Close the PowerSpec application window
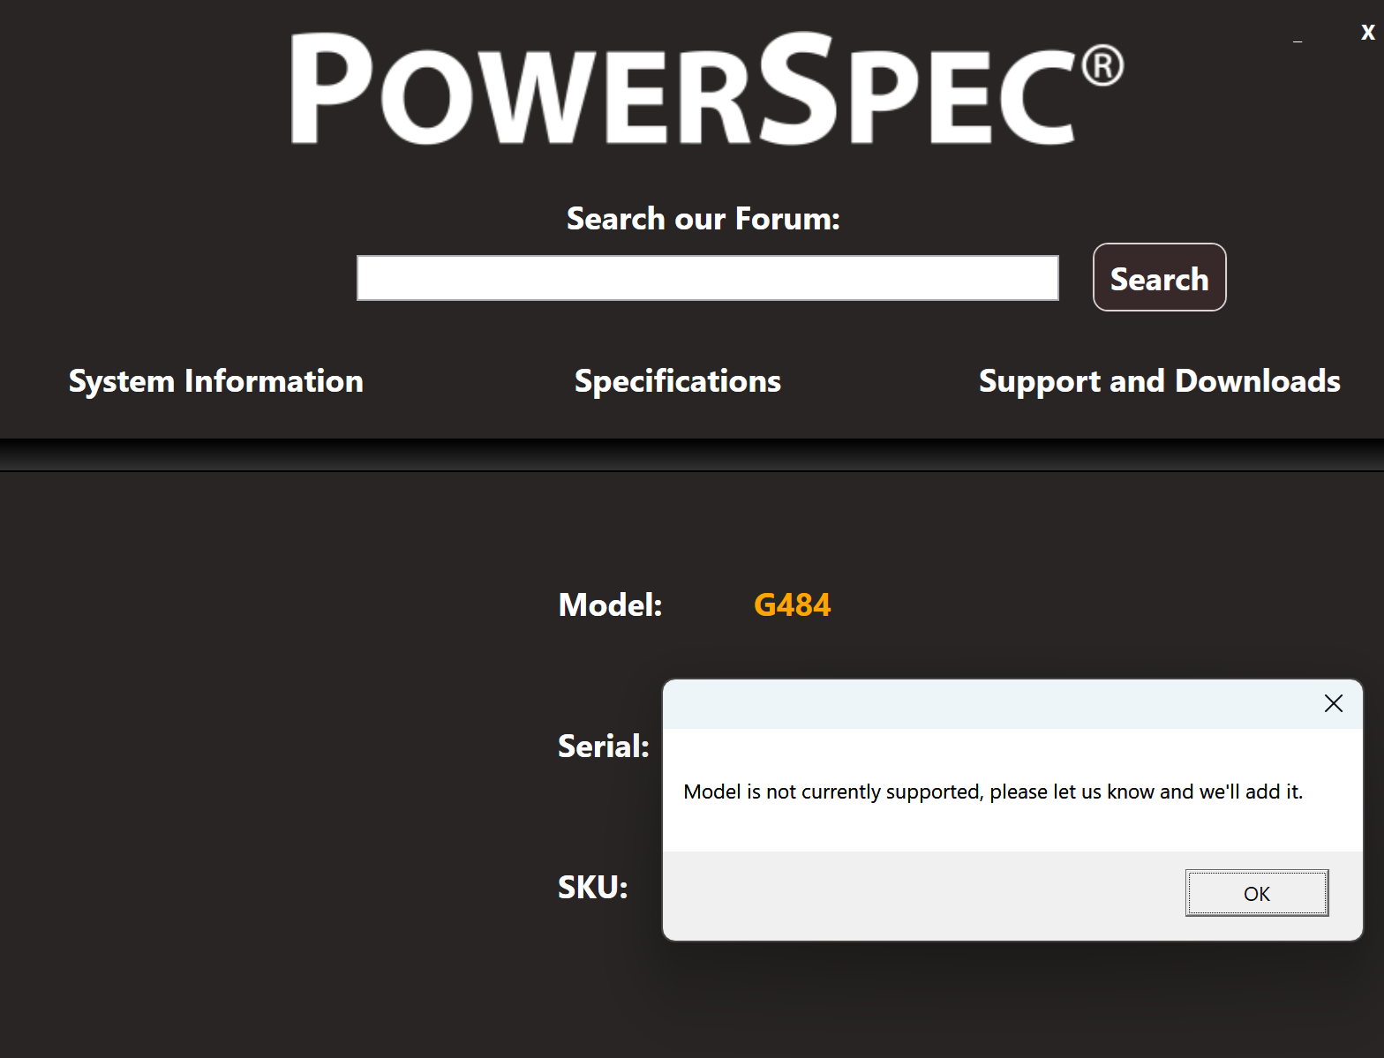 coord(1367,33)
